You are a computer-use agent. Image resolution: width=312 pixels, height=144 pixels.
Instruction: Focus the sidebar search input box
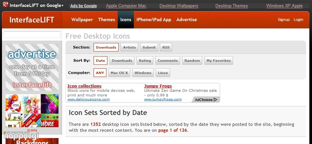click(x=32, y=34)
